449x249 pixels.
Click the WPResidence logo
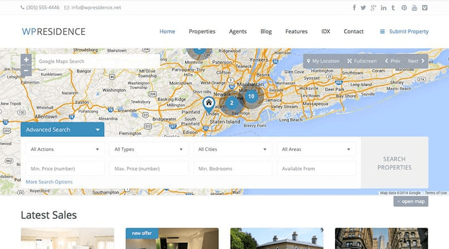tap(53, 31)
